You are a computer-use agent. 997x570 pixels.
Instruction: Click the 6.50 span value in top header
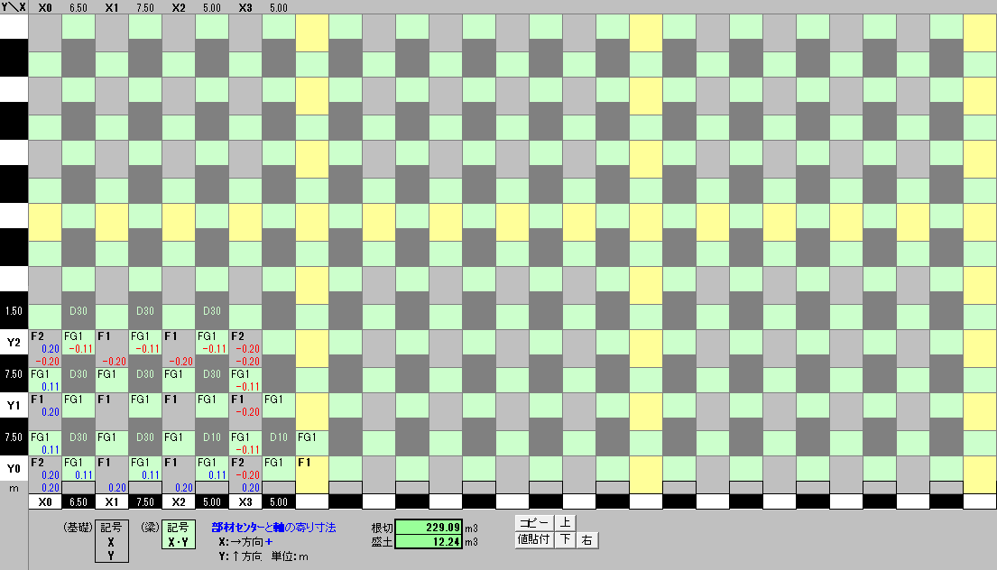(78, 7)
